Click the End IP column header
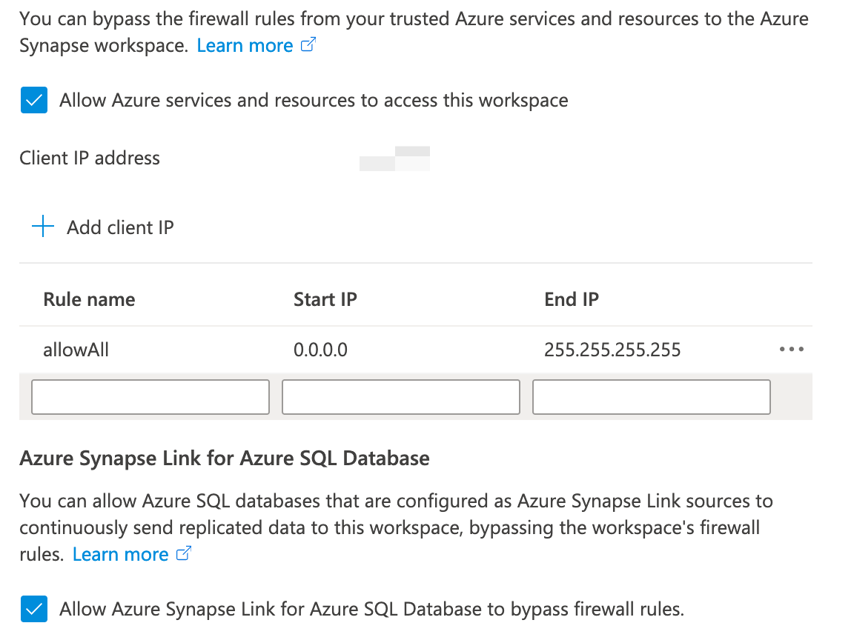Image resolution: width=854 pixels, height=640 pixels. click(571, 299)
